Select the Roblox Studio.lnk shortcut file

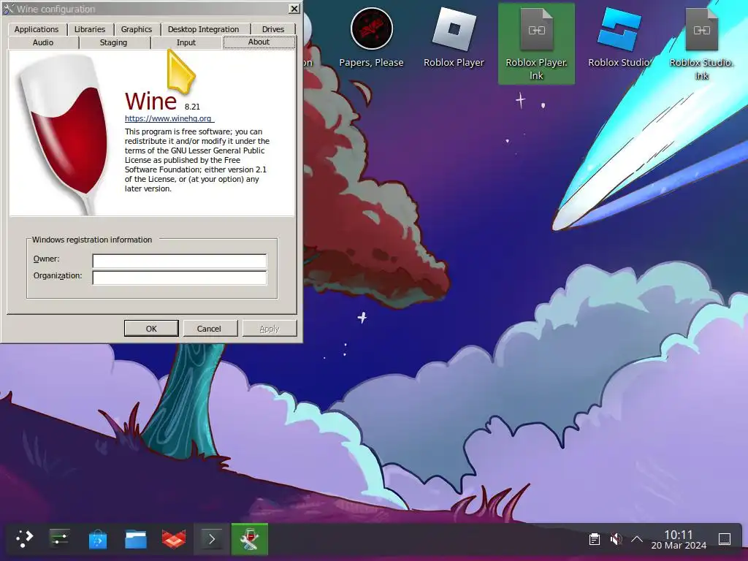coord(701,44)
